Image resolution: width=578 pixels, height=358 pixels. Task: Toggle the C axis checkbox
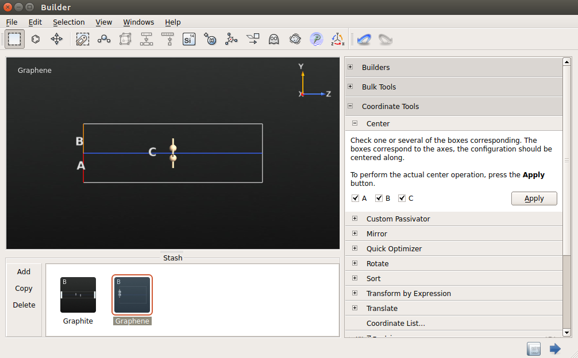pos(402,199)
